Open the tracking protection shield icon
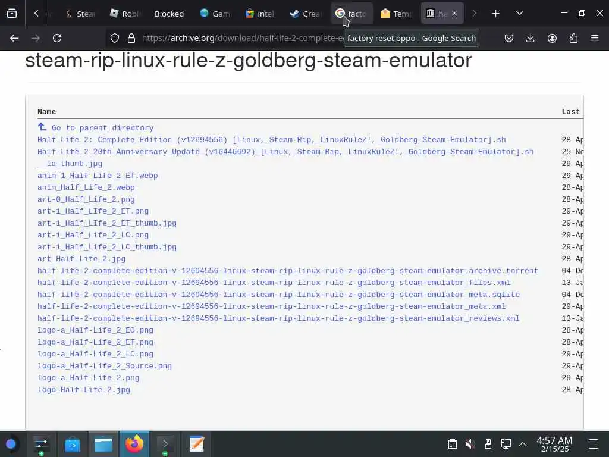Viewport: 609px width, 457px height. [115, 38]
